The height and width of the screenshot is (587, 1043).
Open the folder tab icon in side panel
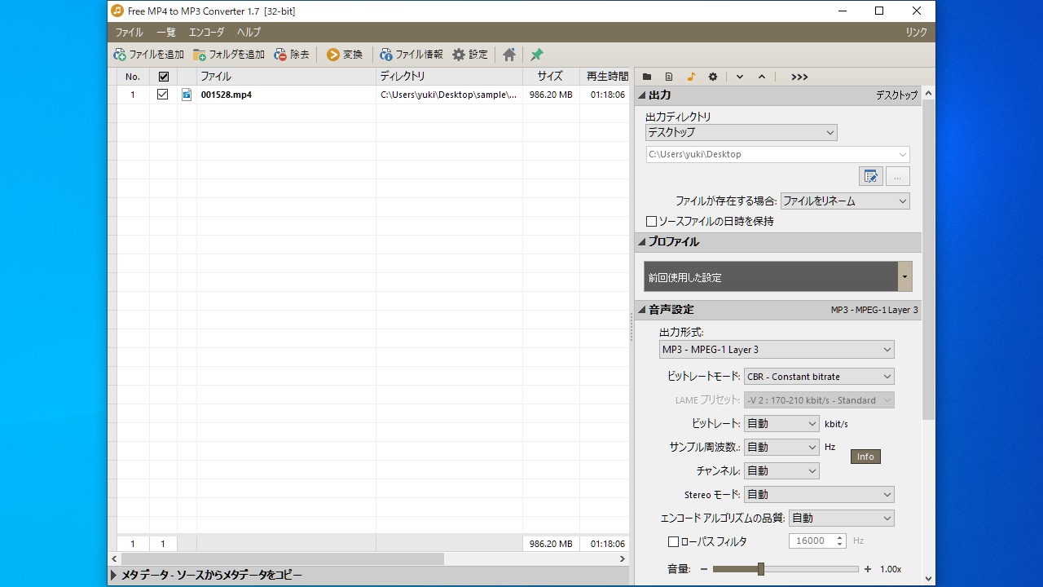click(x=647, y=77)
